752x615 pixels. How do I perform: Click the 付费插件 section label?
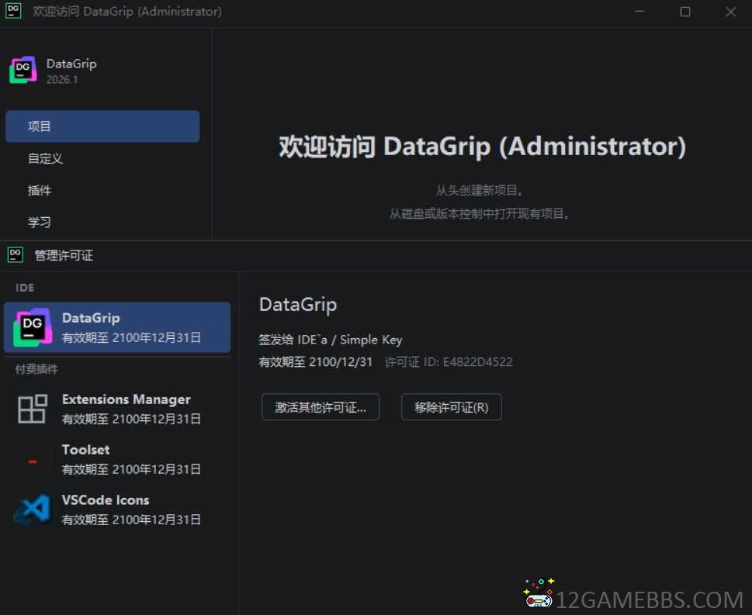(36, 369)
